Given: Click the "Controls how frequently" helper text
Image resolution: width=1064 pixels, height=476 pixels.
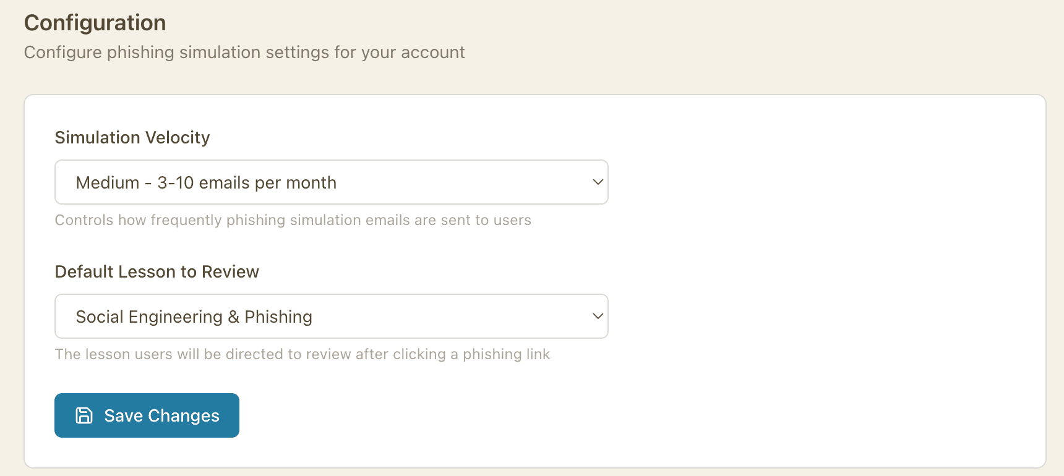Looking at the screenshot, I should (293, 220).
